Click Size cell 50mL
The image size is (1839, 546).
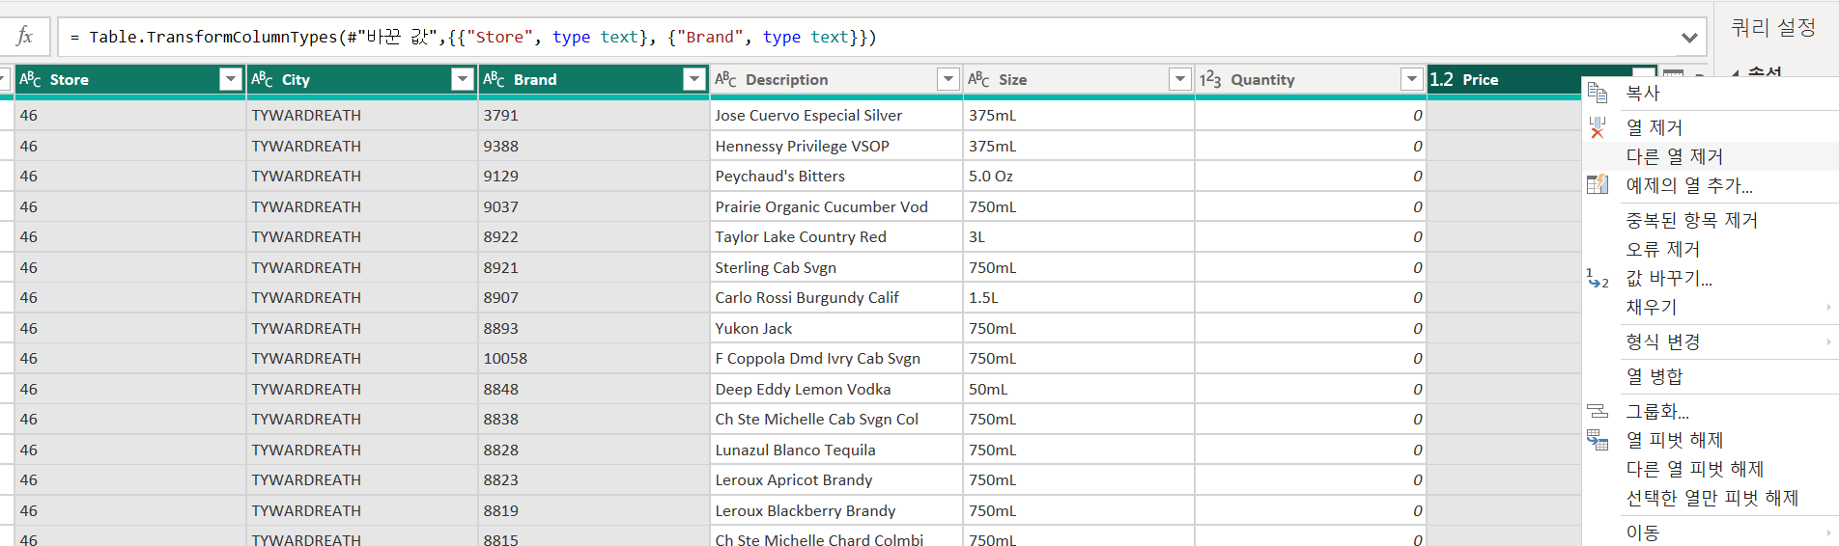point(1079,389)
